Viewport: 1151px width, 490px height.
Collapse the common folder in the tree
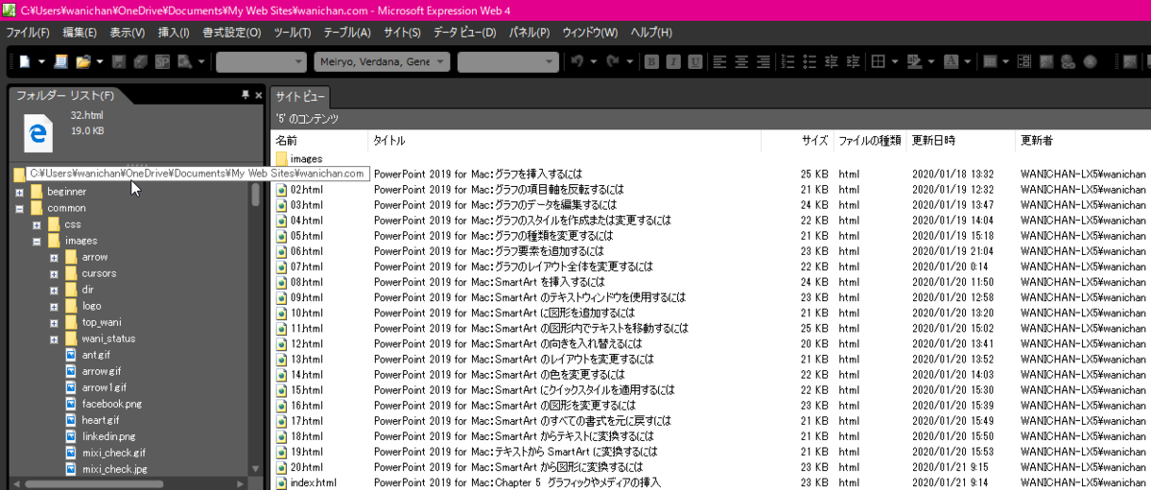[x=19, y=208]
